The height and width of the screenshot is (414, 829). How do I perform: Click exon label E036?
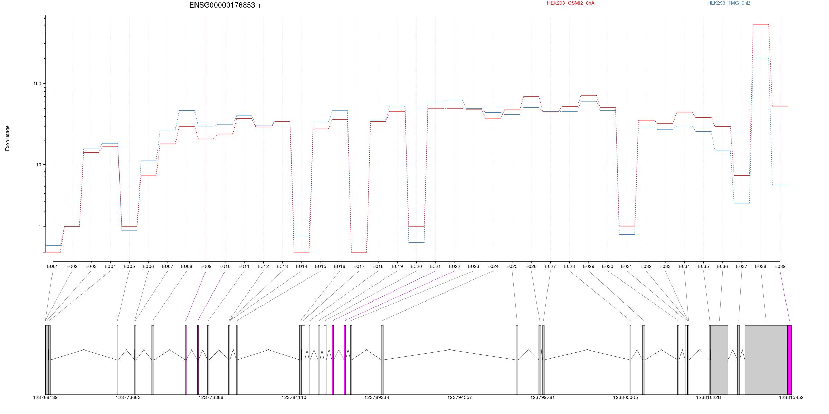tap(722, 266)
